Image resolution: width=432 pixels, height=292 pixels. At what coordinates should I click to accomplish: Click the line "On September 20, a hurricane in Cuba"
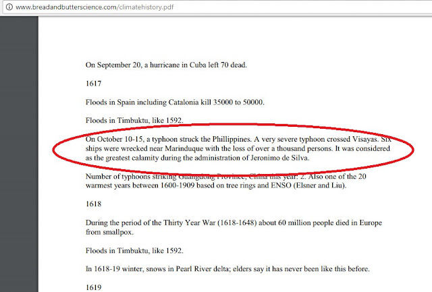pyautogui.click(x=166, y=65)
